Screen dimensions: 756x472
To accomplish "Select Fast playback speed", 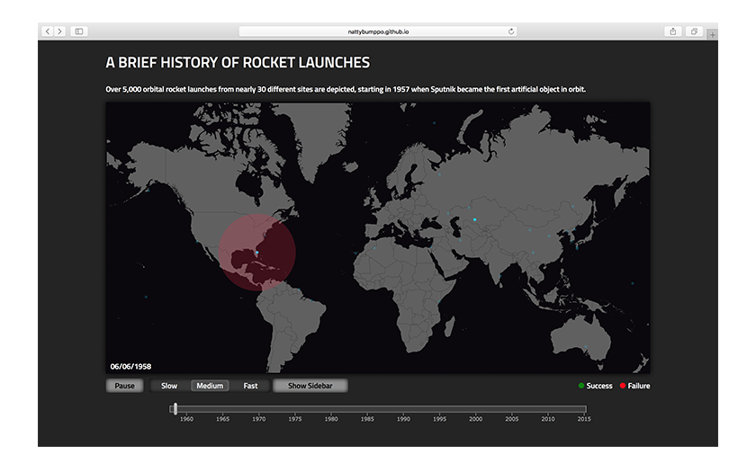I will 250,386.
